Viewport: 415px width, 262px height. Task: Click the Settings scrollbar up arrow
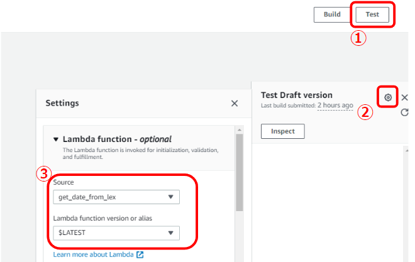tap(240, 130)
